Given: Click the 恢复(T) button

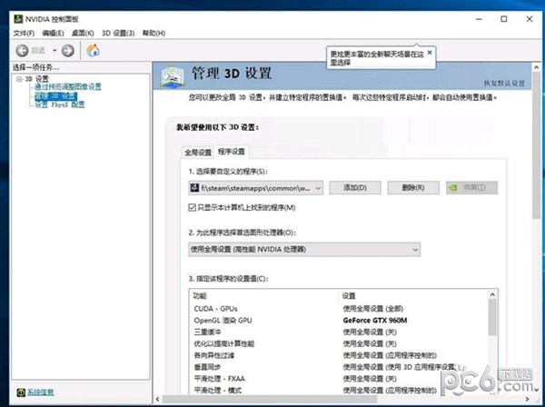Looking at the screenshot, I should click(x=471, y=188).
